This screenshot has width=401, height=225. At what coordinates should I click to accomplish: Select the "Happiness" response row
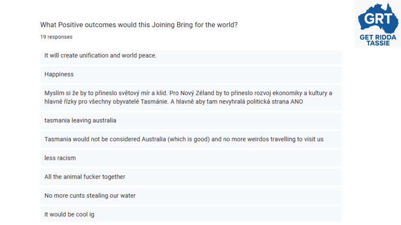[x=59, y=75]
